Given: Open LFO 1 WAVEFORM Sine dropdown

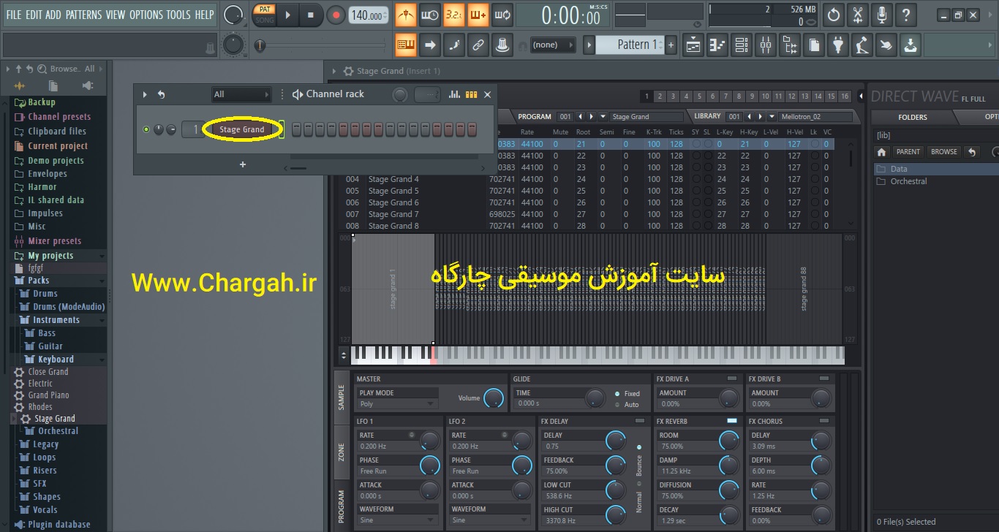Looking at the screenshot, I should click(397, 520).
